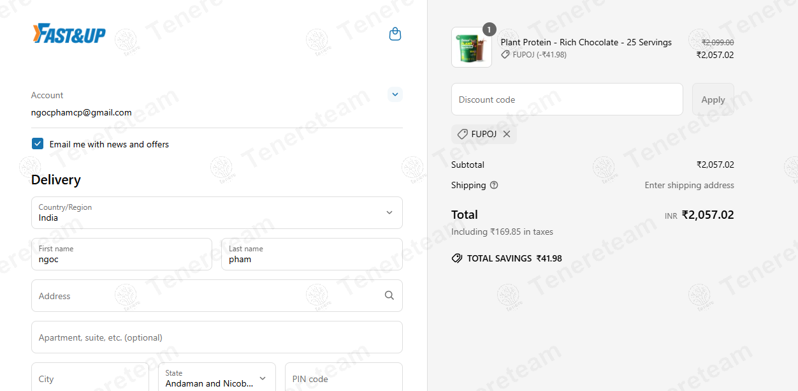798x391 pixels.
Task: Click the Shipping help question mark icon
Action: click(x=494, y=185)
